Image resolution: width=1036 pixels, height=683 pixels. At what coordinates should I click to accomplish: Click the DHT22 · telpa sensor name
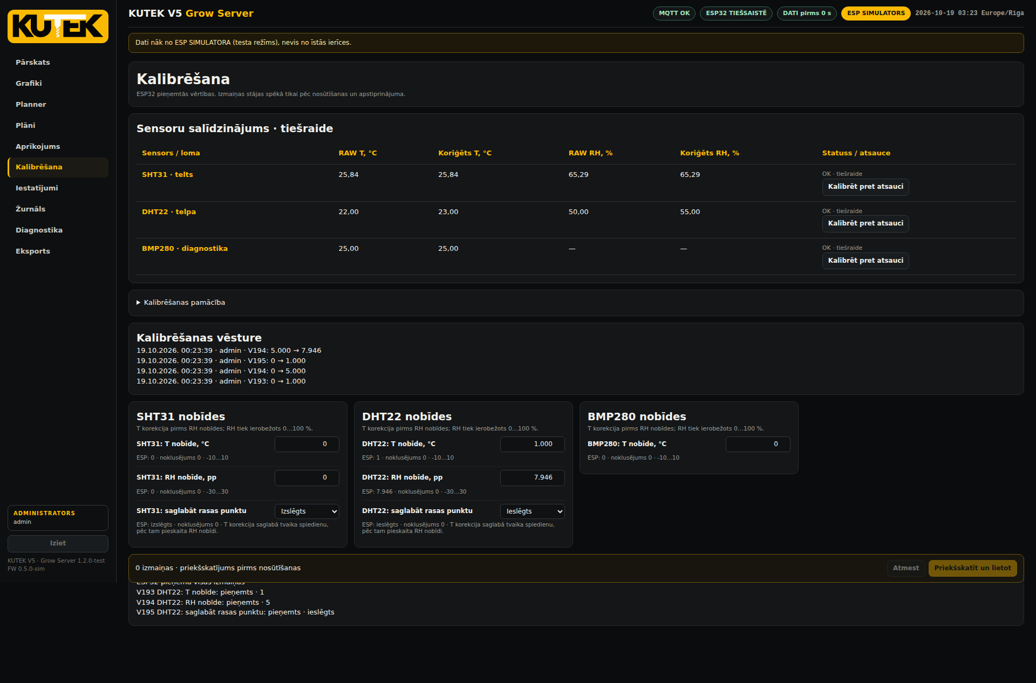(169, 212)
